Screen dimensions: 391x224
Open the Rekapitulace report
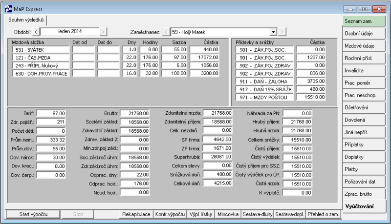(136, 214)
